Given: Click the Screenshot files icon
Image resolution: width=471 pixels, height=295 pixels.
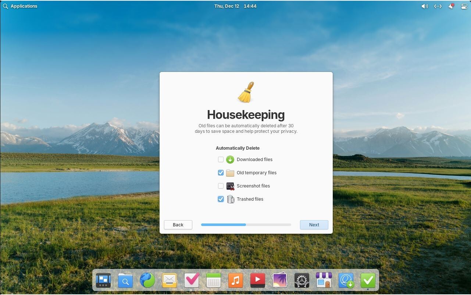Looking at the screenshot, I should pyautogui.click(x=230, y=186).
